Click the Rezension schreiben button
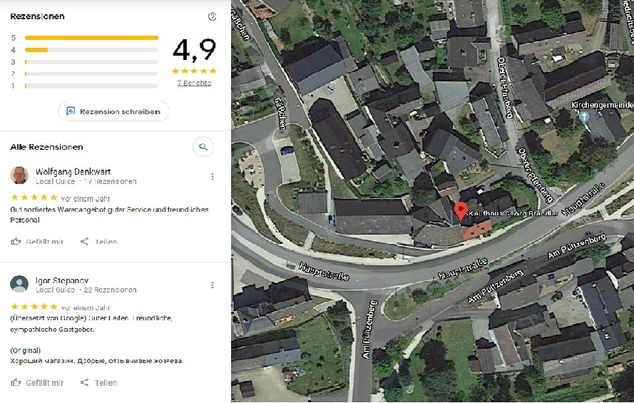This screenshot has width=634, height=403. pyautogui.click(x=113, y=111)
